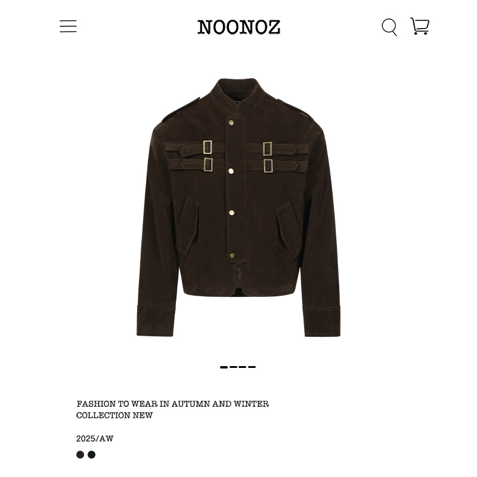Click the jacket's upper right buckle strap
Screen dimensions: 477x477
click(277, 148)
